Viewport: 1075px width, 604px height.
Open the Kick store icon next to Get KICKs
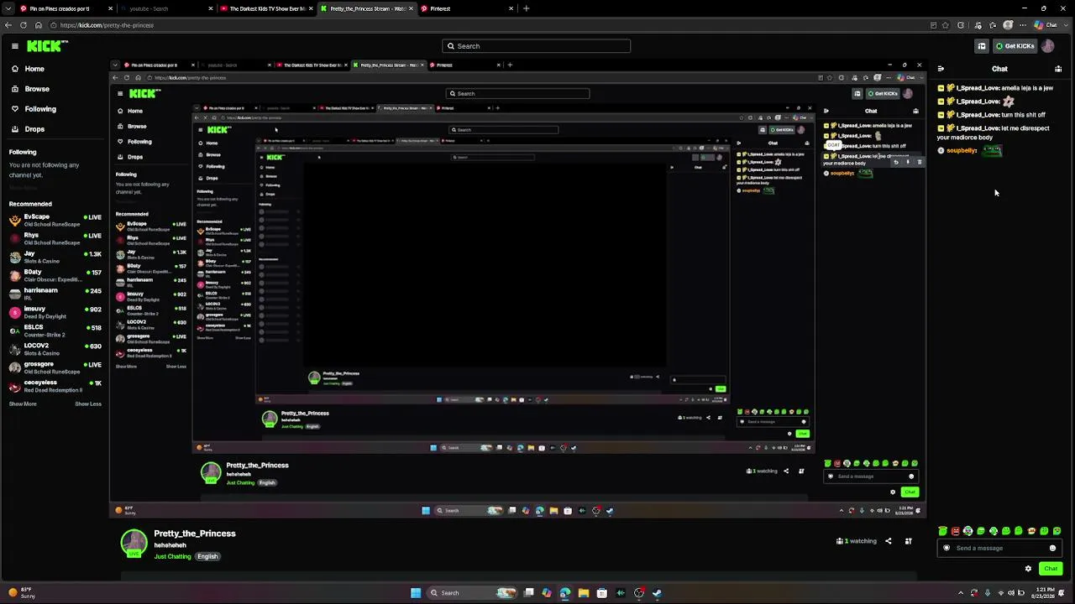click(981, 46)
